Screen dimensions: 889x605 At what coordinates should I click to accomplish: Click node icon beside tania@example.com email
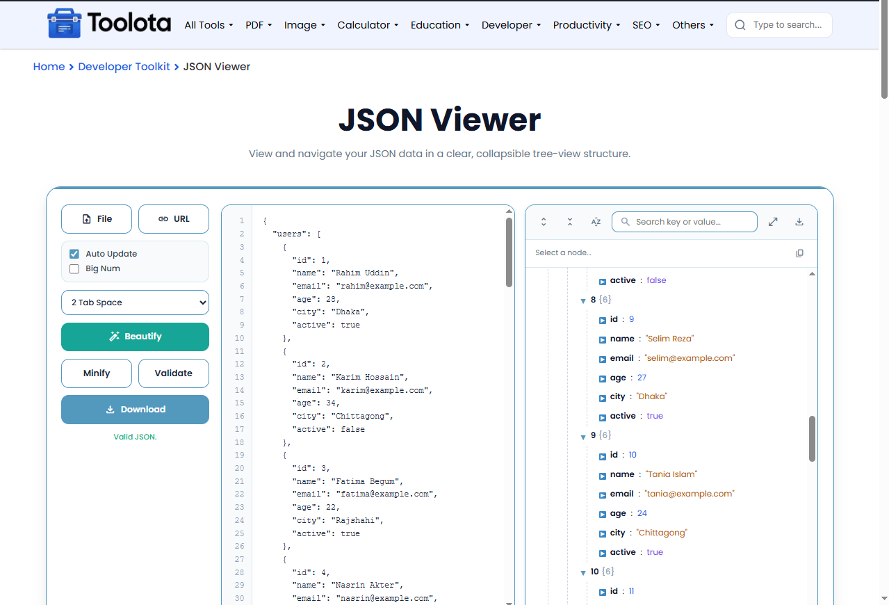coord(603,494)
